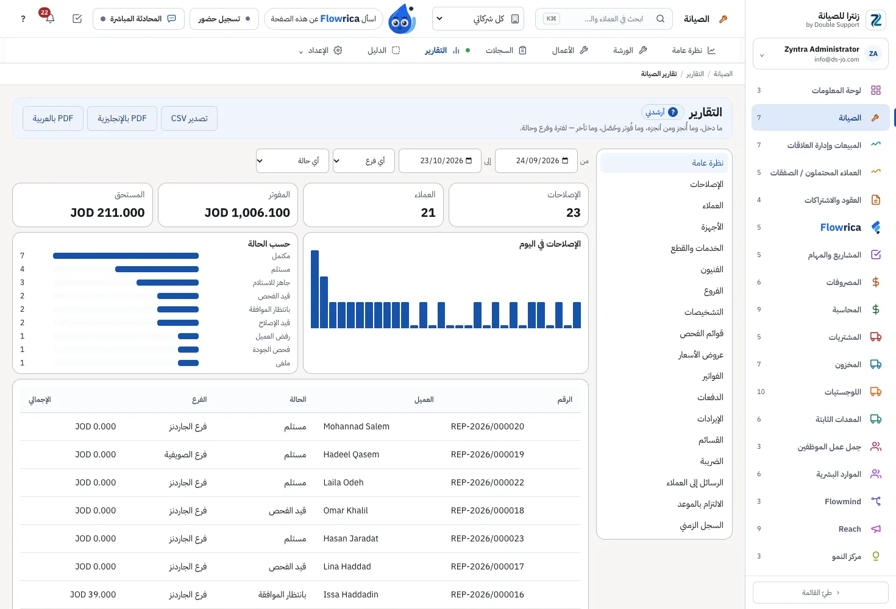This screenshot has width=896, height=609.
Task: Switch to نظرة عامة overview tab
Action: tap(694, 51)
